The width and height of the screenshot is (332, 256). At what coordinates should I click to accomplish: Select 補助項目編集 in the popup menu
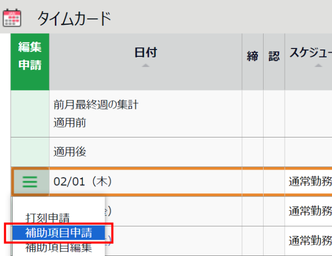(x=58, y=248)
